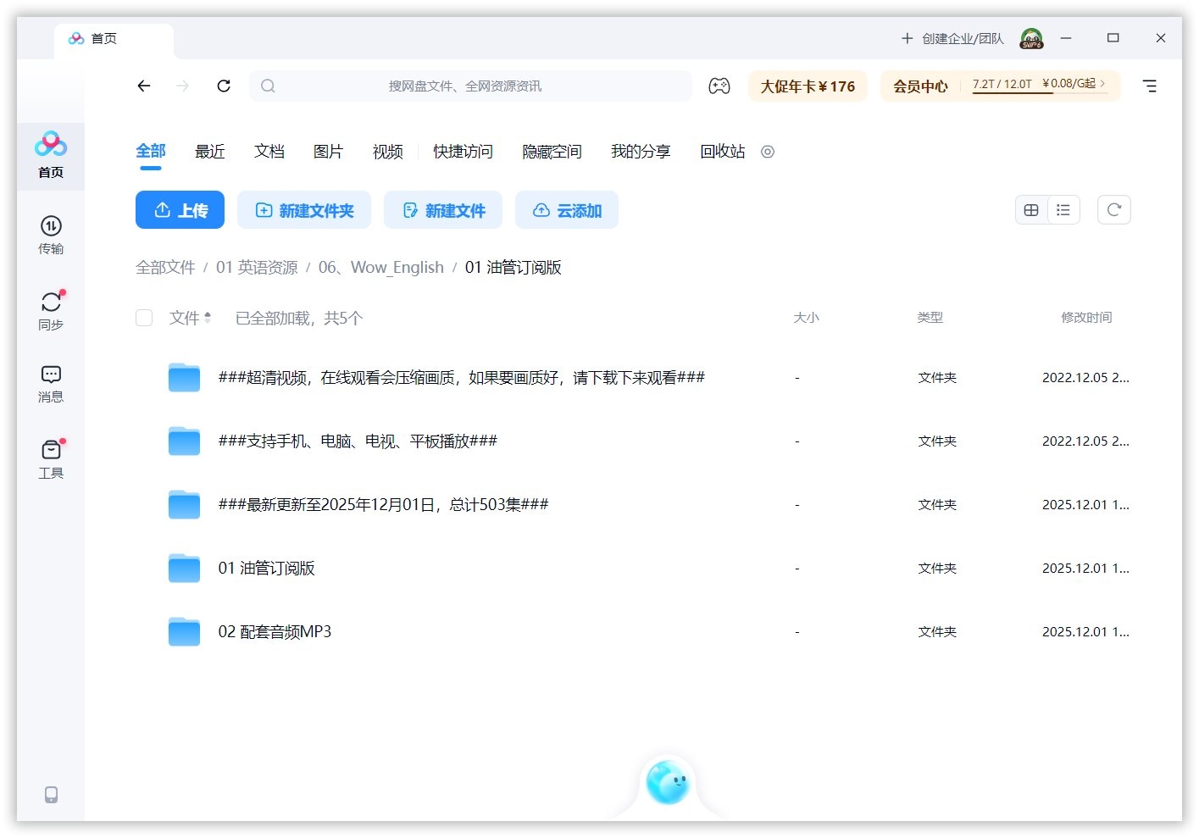Open the 传输 (Transfers) panel in sidebar
The height and width of the screenshot is (838, 1199).
click(x=51, y=236)
